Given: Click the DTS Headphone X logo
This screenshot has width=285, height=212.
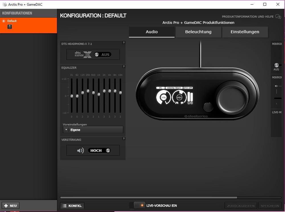Looking at the screenshot, I should 83,54.
